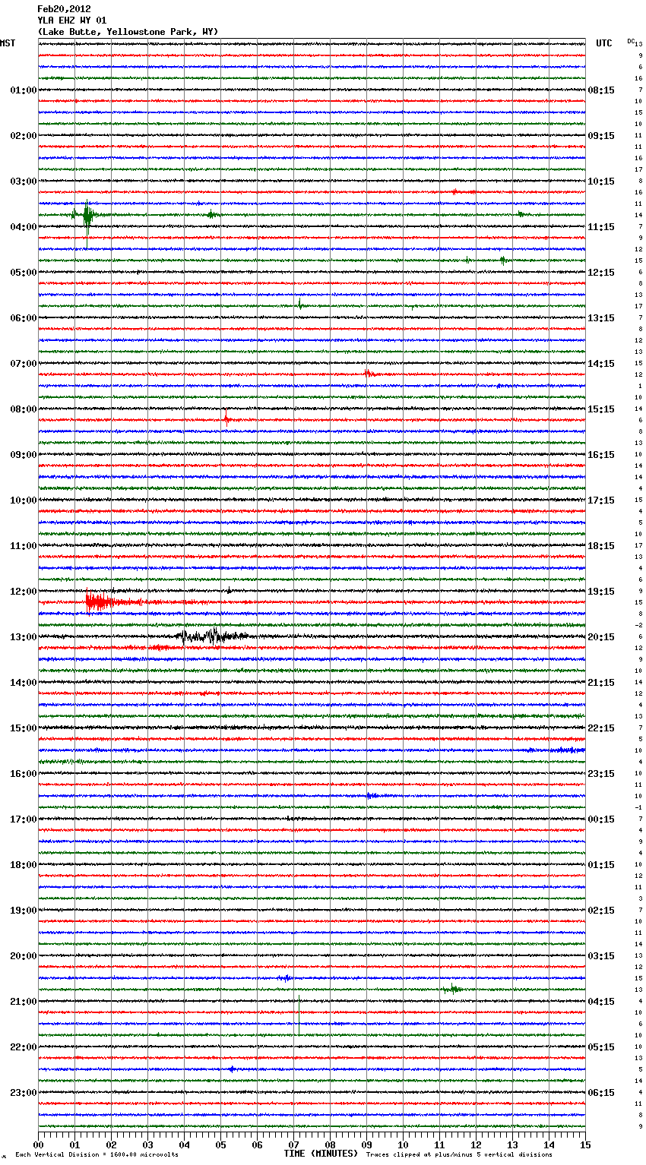The width and height of the screenshot is (646, 1165).
Task: Select the 14:00 MST time label
Action: (24, 683)
